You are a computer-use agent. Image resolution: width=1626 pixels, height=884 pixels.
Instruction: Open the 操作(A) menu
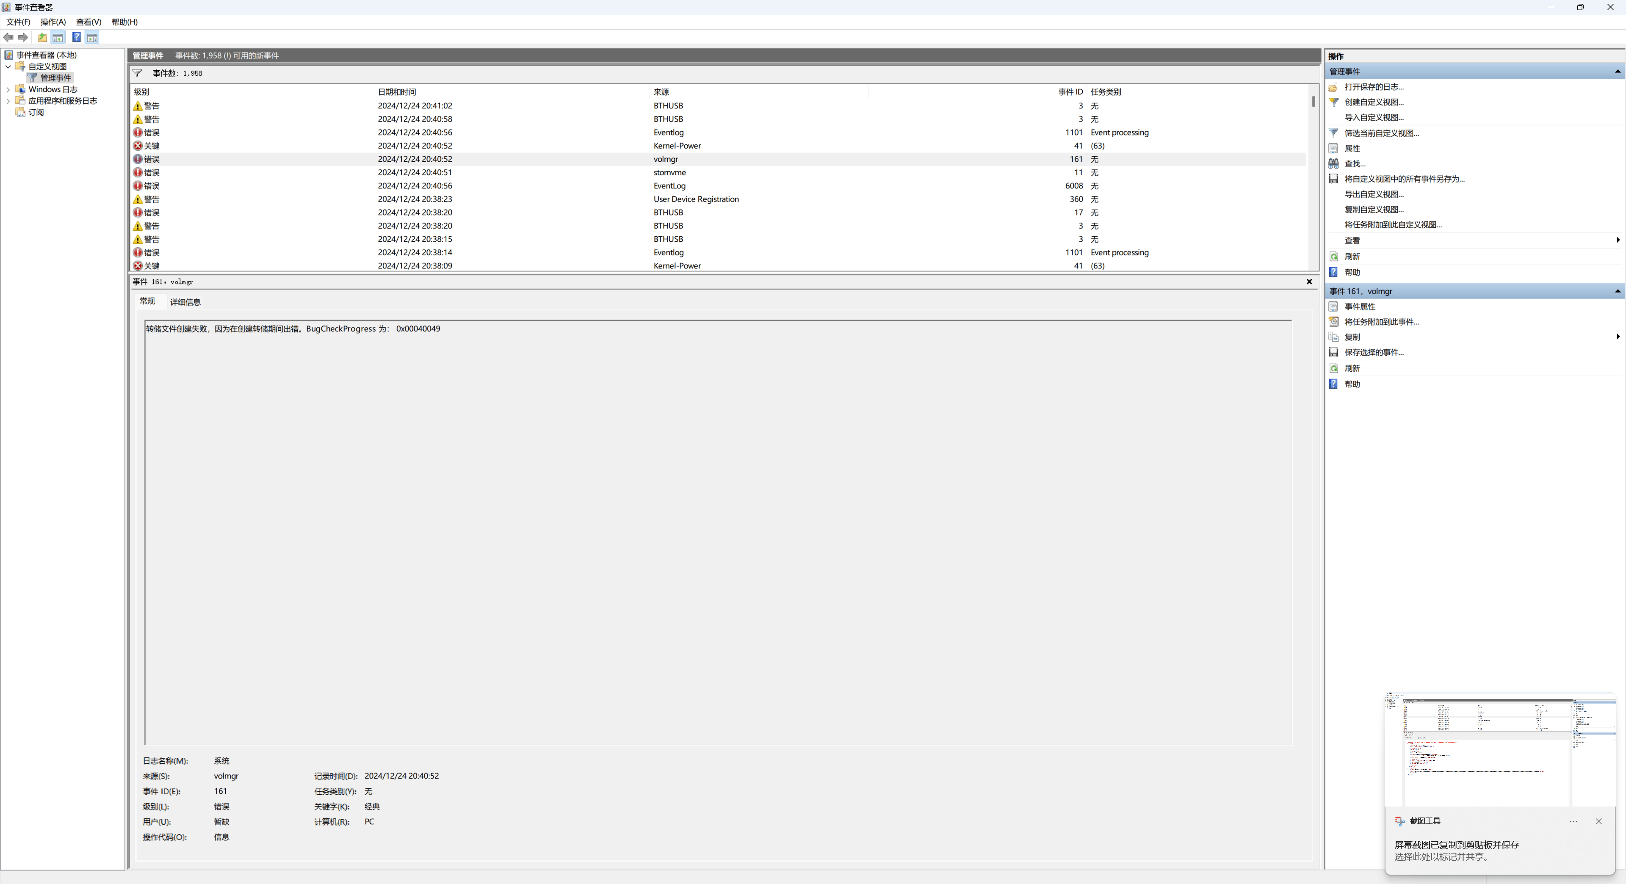(x=53, y=22)
